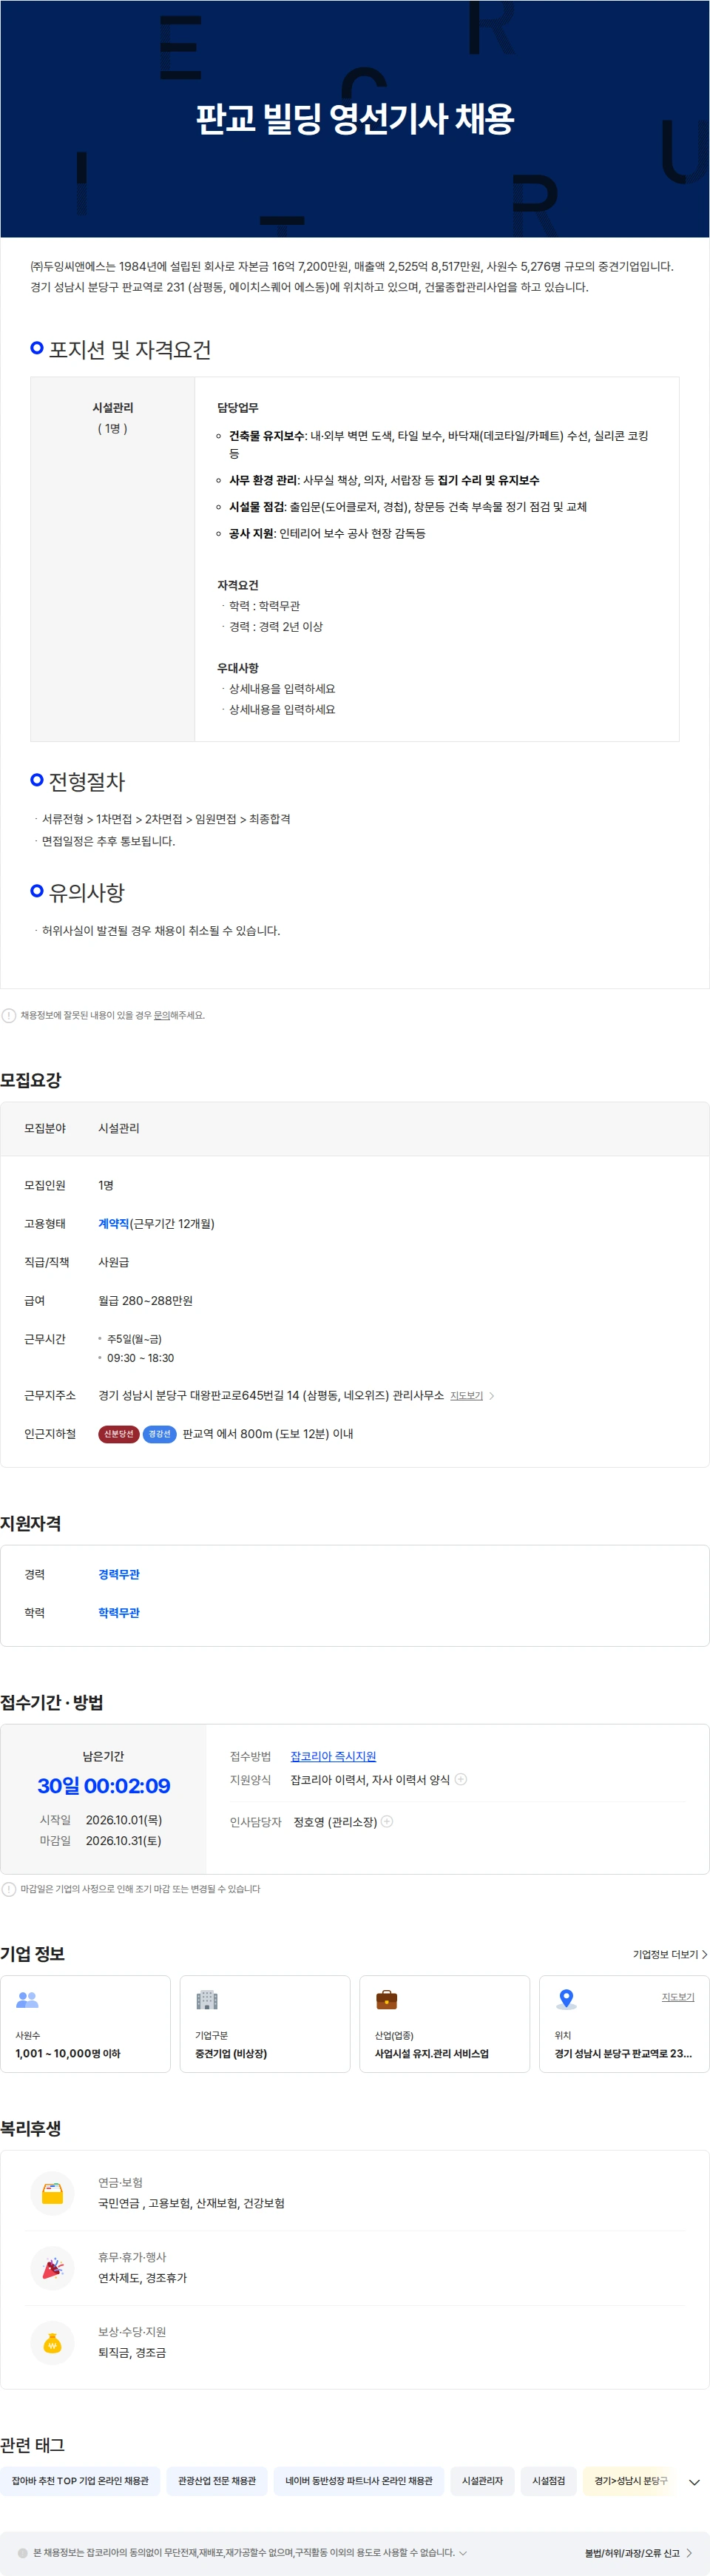Image resolution: width=710 pixels, height=2576 pixels.
Task: Click the 사원수 people icon
Action: pos(27,2000)
